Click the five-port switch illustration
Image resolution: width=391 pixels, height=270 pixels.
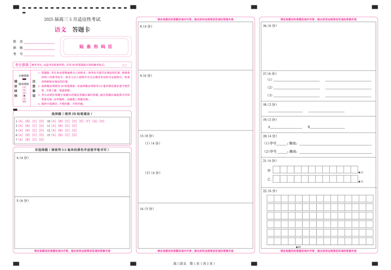(96, 47)
